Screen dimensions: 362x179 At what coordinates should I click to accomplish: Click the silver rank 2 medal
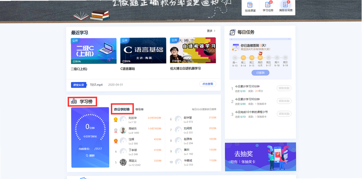coord(116,131)
